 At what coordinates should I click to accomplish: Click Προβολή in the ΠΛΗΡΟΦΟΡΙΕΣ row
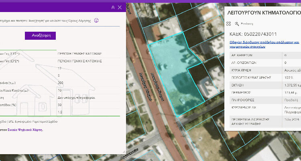(x=291, y=99)
